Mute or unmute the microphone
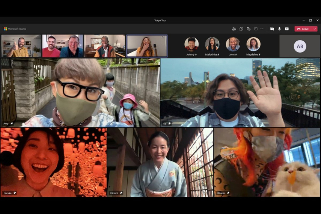321x214 pixels. [x=279, y=29]
